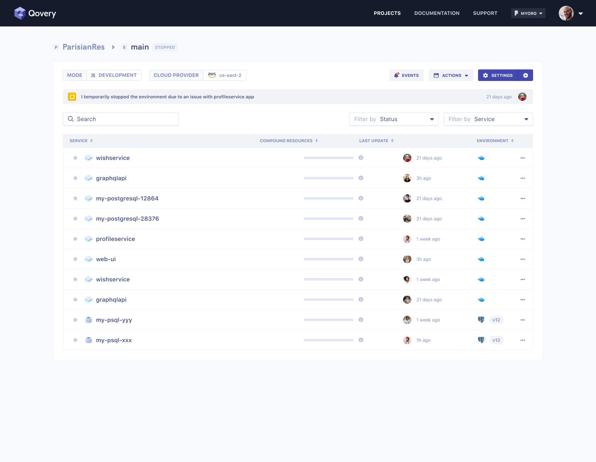Click the PostgreSQL icon in my-psql-yyy row
This screenshot has height=462, width=596.
[481, 320]
